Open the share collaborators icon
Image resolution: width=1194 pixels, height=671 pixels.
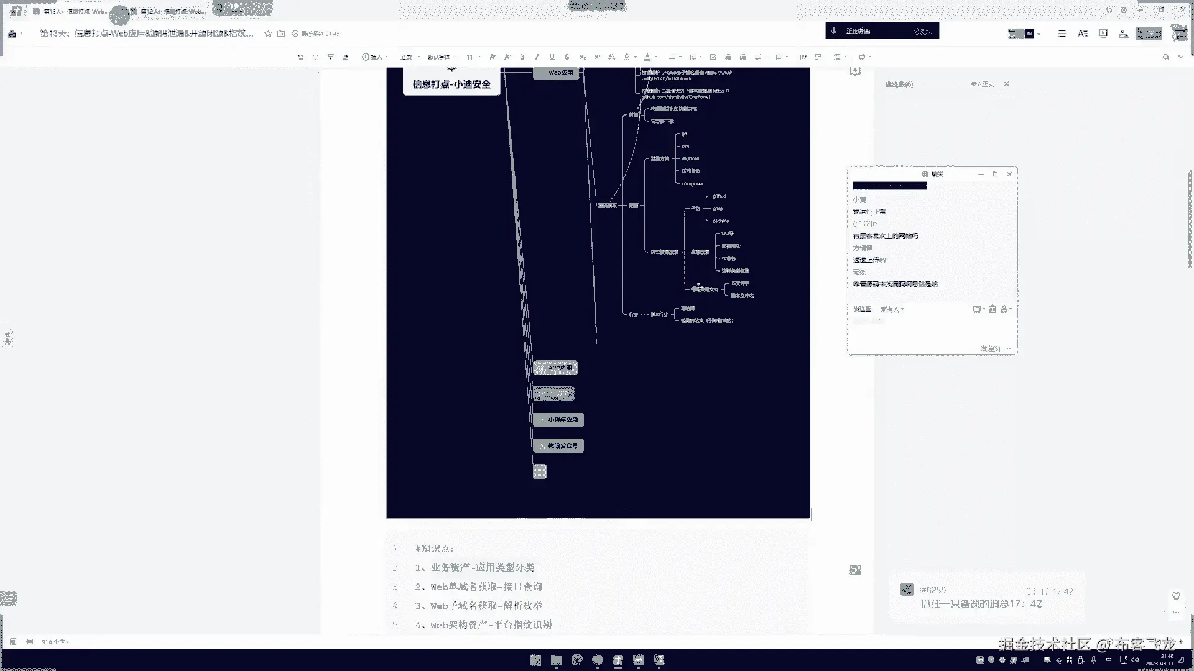click(1123, 34)
